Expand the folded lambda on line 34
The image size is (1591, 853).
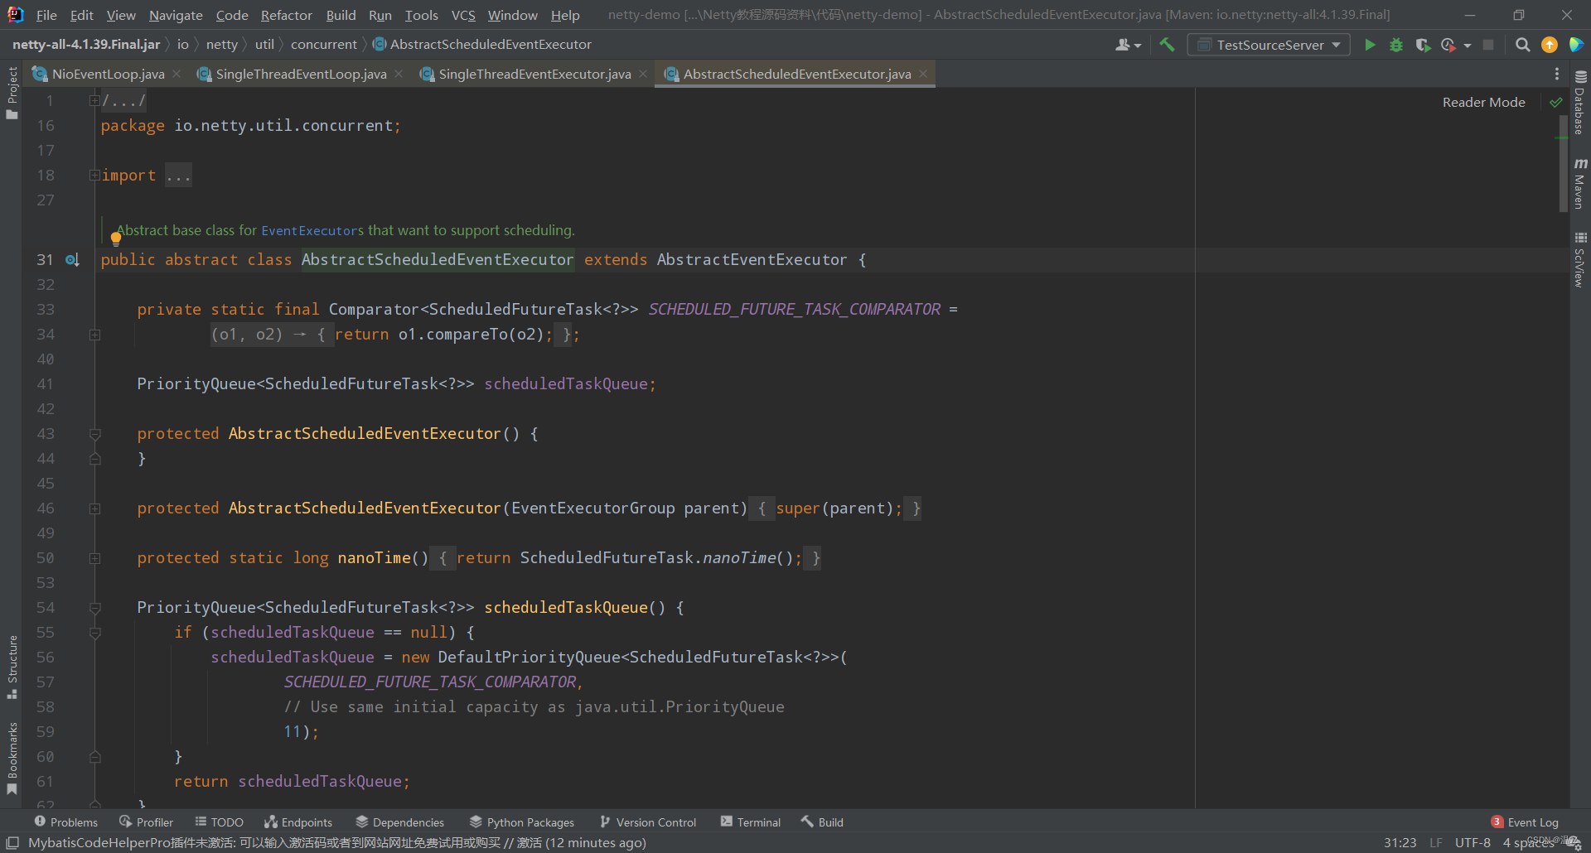point(94,335)
